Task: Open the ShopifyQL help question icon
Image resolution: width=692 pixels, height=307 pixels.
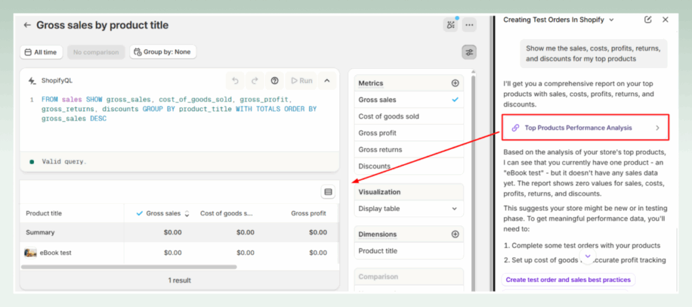Action: click(x=274, y=80)
